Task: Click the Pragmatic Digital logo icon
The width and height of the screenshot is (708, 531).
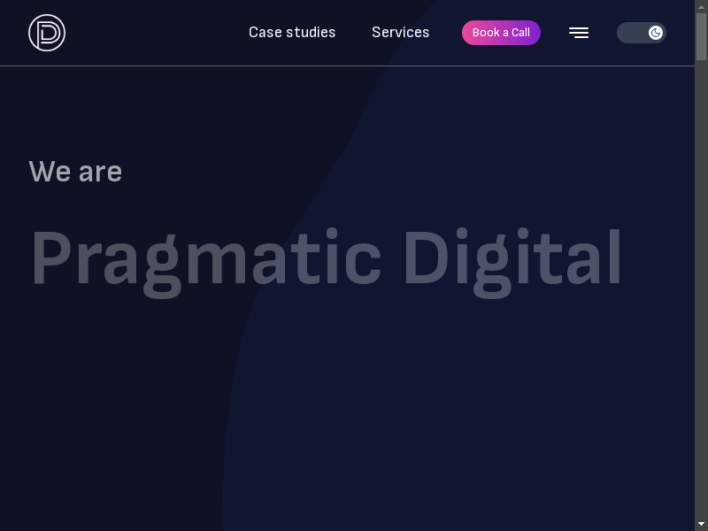Action: coord(47,33)
